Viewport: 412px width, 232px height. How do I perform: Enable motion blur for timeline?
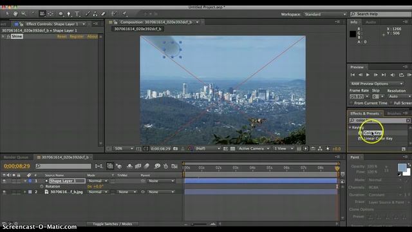[147, 166]
